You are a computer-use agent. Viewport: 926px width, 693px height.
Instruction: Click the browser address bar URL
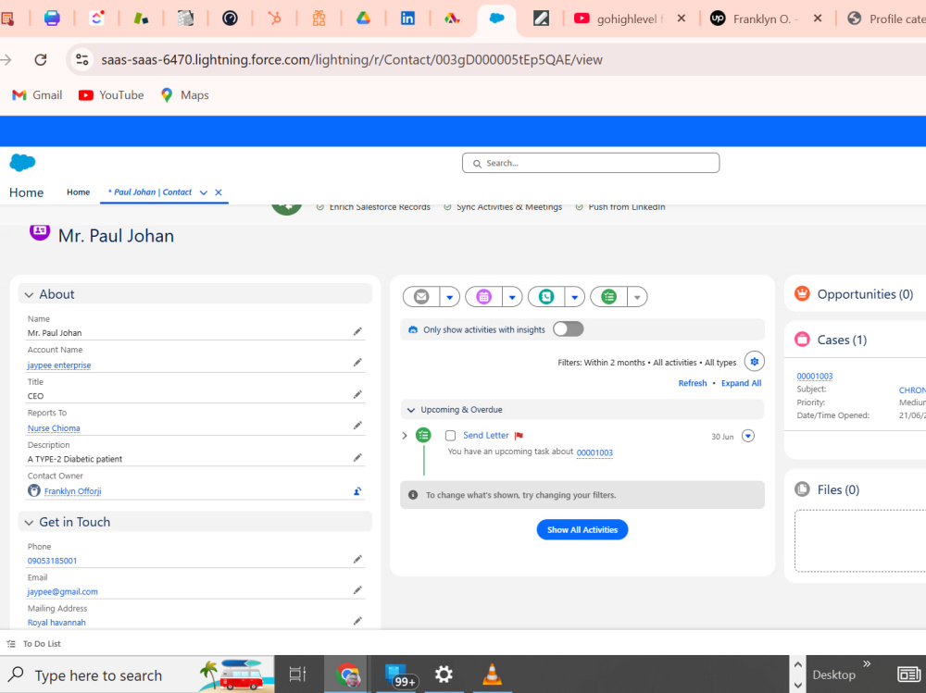tap(352, 59)
